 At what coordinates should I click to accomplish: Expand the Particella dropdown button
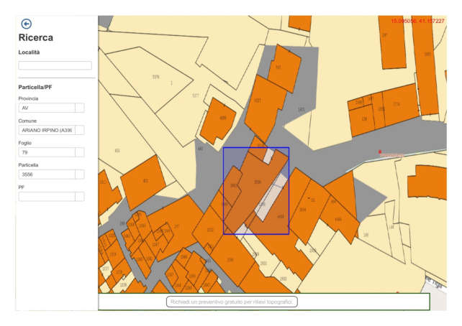pos(80,174)
